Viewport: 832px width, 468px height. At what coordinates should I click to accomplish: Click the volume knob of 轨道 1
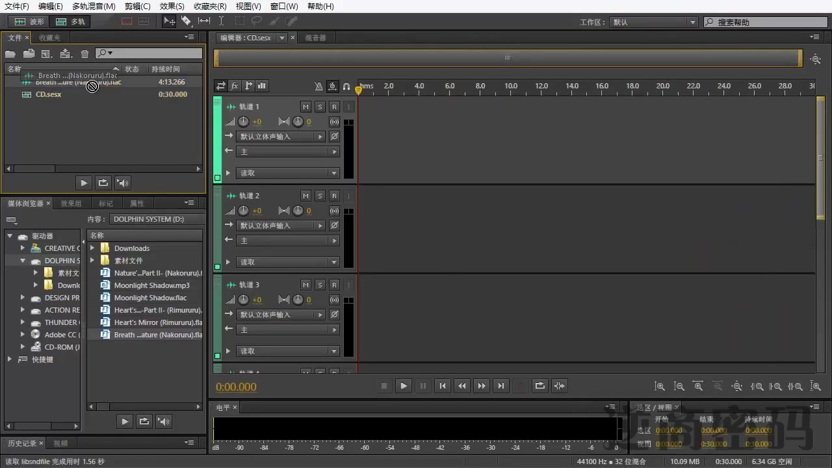(244, 122)
